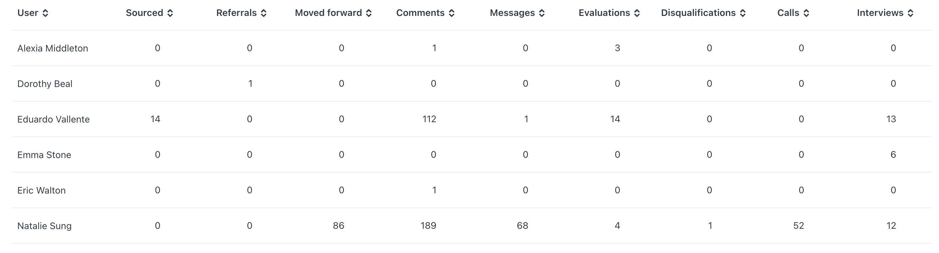The width and height of the screenshot is (939, 253).
Task: Select the Disqualifications column header label
Action: point(698,13)
